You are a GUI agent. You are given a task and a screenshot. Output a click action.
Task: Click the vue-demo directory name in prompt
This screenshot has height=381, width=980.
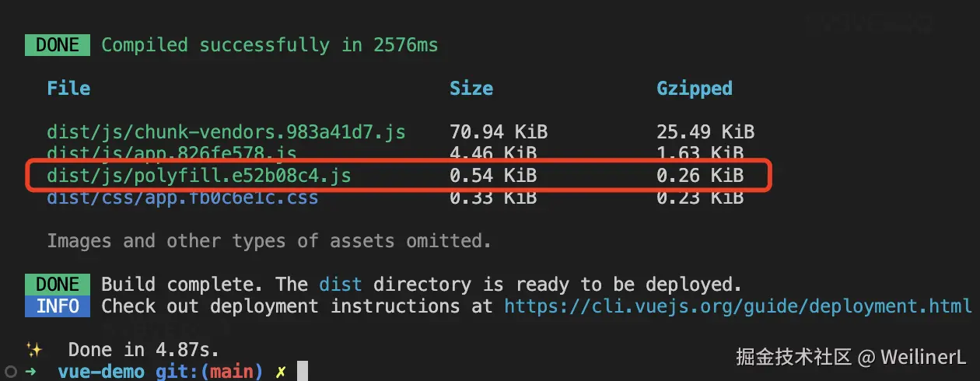pyautogui.click(x=101, y=372)
